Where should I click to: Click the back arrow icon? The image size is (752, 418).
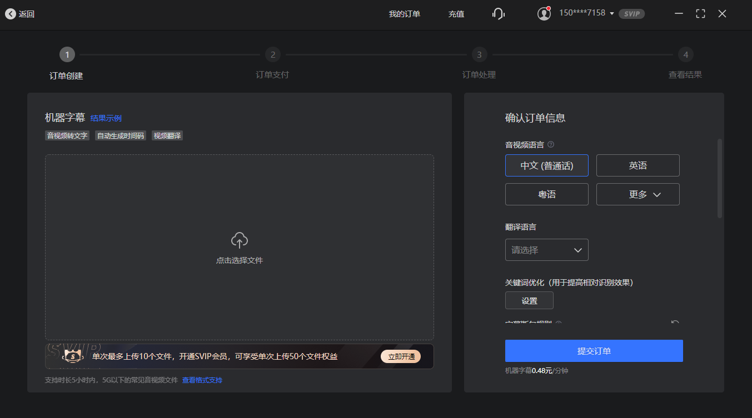tap(10, 14)
